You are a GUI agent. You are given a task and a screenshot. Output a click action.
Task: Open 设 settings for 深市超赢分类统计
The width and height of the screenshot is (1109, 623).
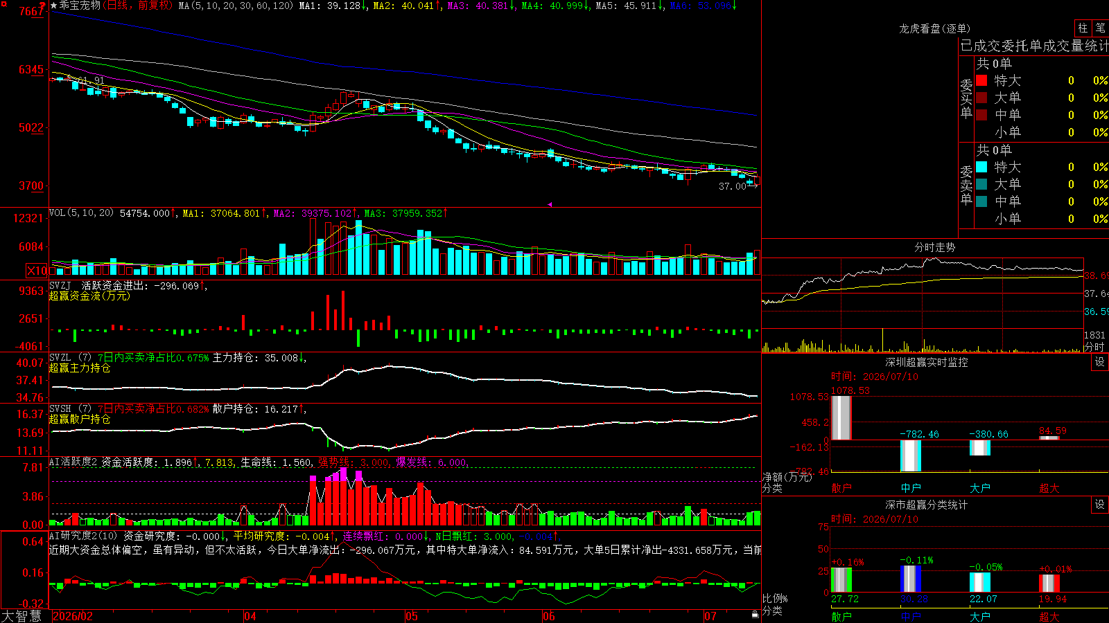1100,505
